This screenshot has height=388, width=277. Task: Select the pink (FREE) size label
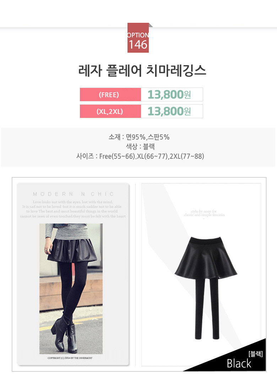110,95
